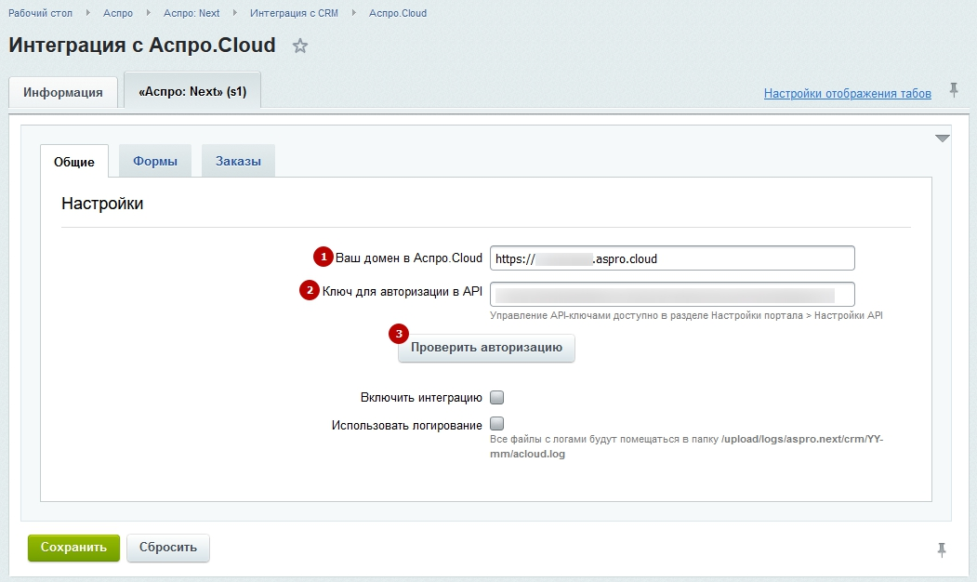The width and height of the screenshot is (977, 582).
Task: Click the 'Ключ для авторизации в API' label
Action: click(402, 291)
